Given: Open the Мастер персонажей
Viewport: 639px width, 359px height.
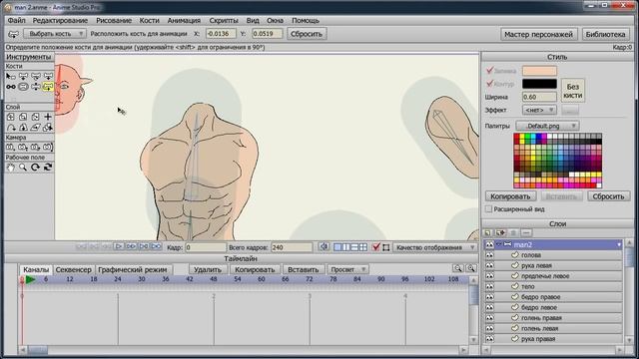Looking at the screenshot, I should coord(538,34).
